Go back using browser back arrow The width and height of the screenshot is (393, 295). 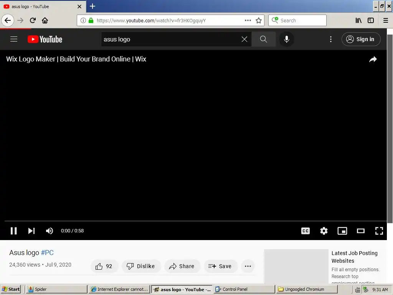pyautogui.click(x=8, y=20)
